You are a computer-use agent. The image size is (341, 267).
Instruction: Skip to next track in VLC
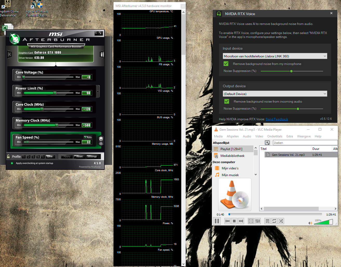pos(241,221)
